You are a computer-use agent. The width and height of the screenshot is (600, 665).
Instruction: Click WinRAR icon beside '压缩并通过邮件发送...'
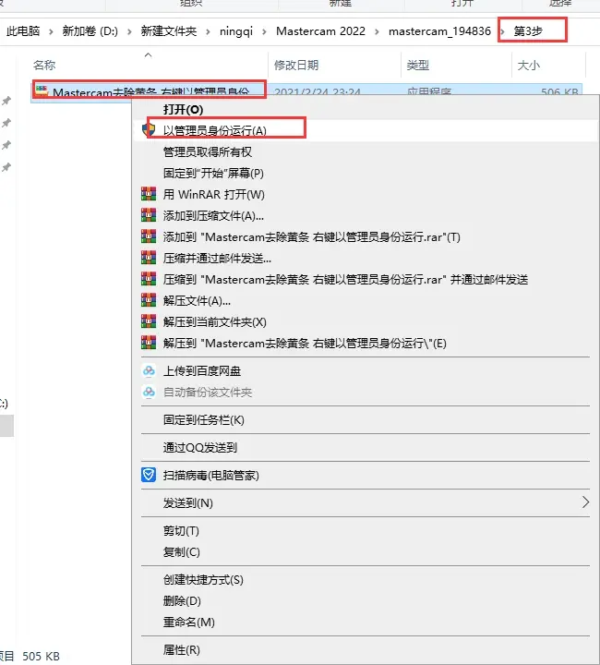[149, 258]
